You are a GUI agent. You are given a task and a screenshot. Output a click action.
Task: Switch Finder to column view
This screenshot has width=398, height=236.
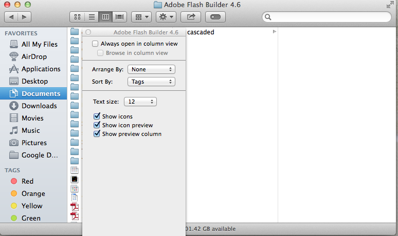[105, 17]
